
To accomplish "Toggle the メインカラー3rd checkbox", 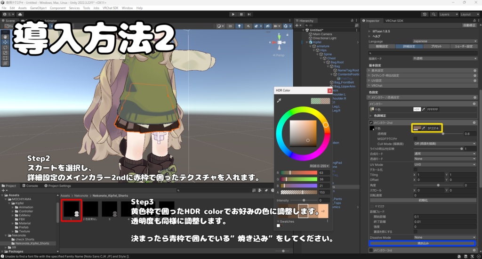I will pos(371,250).
